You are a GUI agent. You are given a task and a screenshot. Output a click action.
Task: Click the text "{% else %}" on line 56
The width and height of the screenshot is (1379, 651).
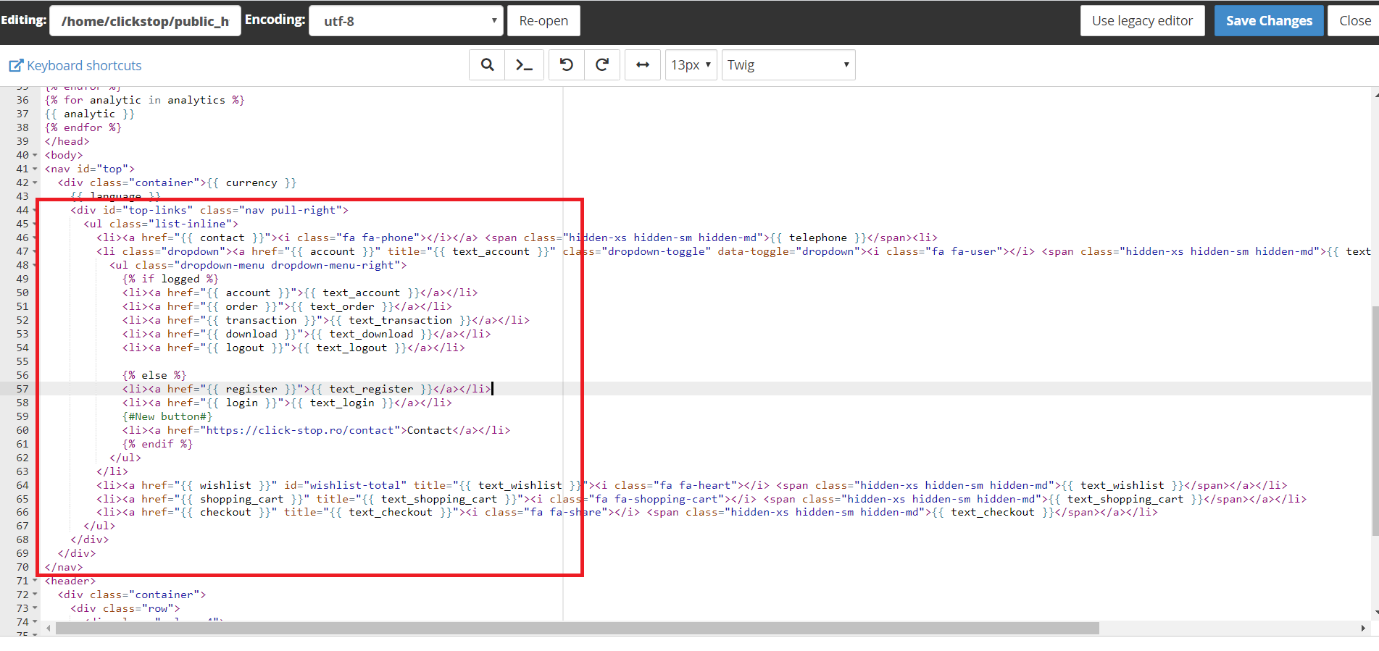pyautogui.click(x=154, y=375)
